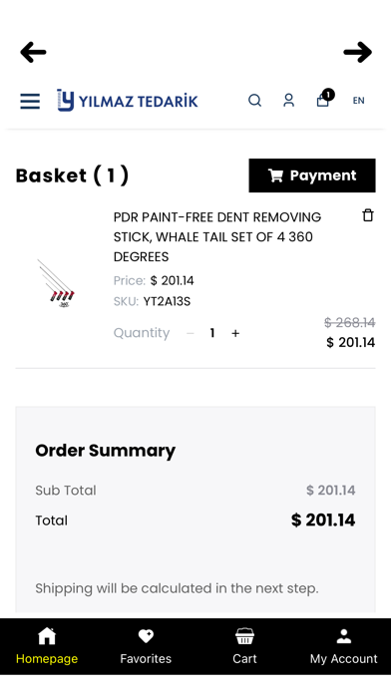Go forward with the right arrow

pyautogui.click(x=357, y=52)
